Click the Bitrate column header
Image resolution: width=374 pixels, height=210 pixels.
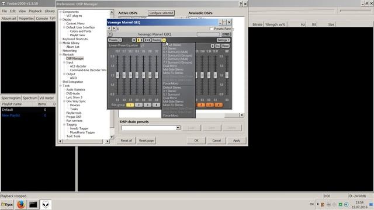[x=257, y=24]
